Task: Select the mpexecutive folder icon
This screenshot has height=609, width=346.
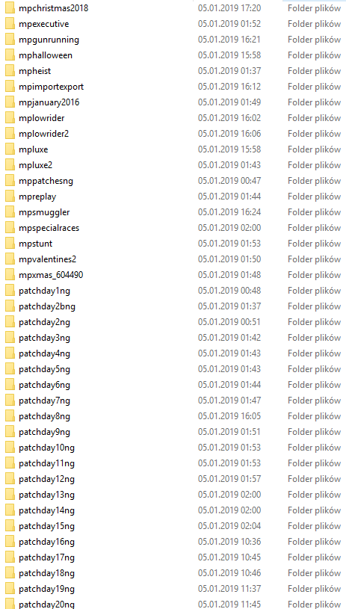Action: (x=10, y=24)
